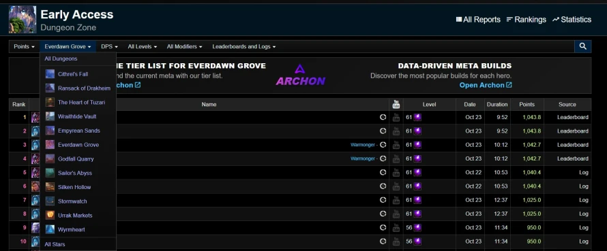The image size is (607, 251).
Task: Sort by the Rank column header
Action: (18, 104)
